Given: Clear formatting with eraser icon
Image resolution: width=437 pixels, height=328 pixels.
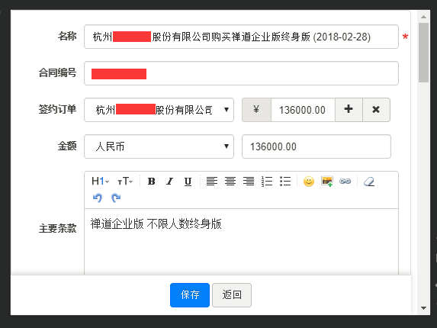Looking at the screenshot, I should [369, 182].
